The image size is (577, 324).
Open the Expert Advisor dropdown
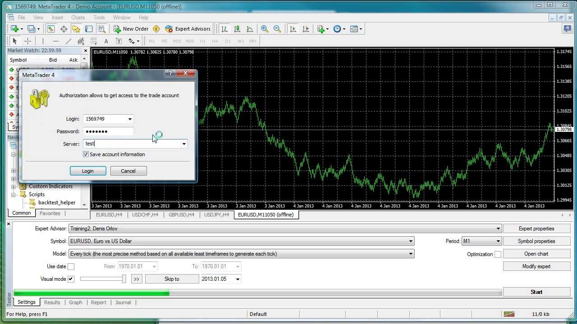[x=498, y=229]
